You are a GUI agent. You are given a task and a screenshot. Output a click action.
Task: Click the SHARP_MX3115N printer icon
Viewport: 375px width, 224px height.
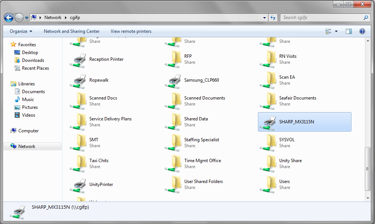click(x=268, y=122)
